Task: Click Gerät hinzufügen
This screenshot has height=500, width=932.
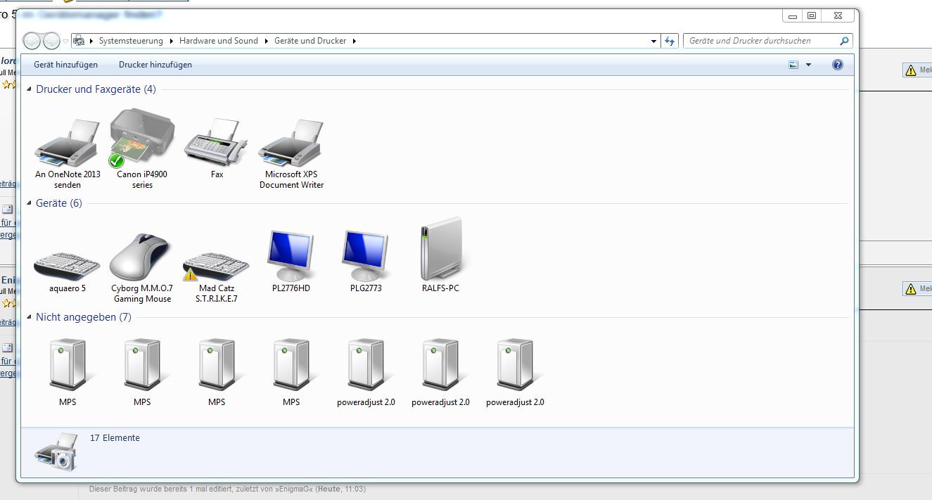Action: click(65, 65)
